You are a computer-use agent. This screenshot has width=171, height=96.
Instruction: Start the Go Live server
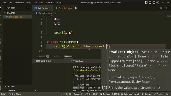[x=146, y=94]
